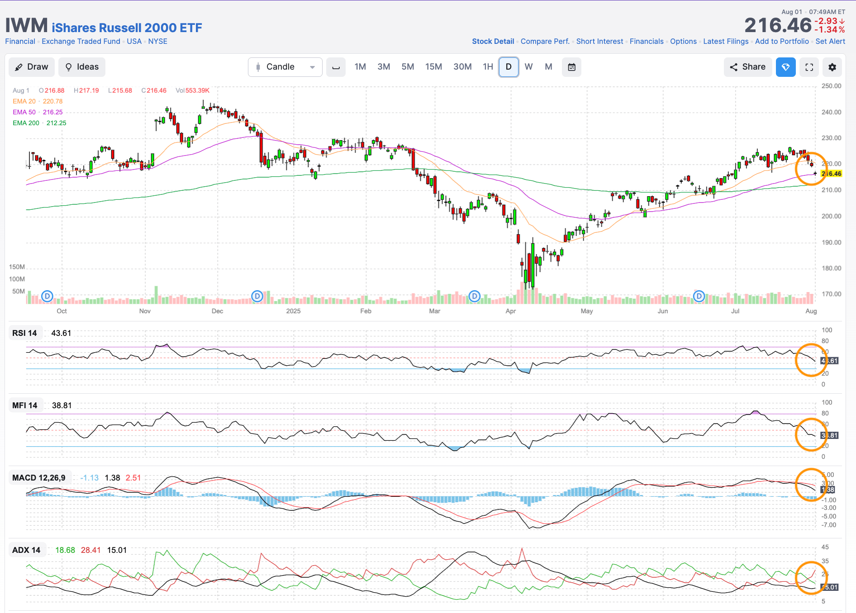Toggle fullscreen chart mode
This screenshot has width=856, height=613.
[809, 67]
